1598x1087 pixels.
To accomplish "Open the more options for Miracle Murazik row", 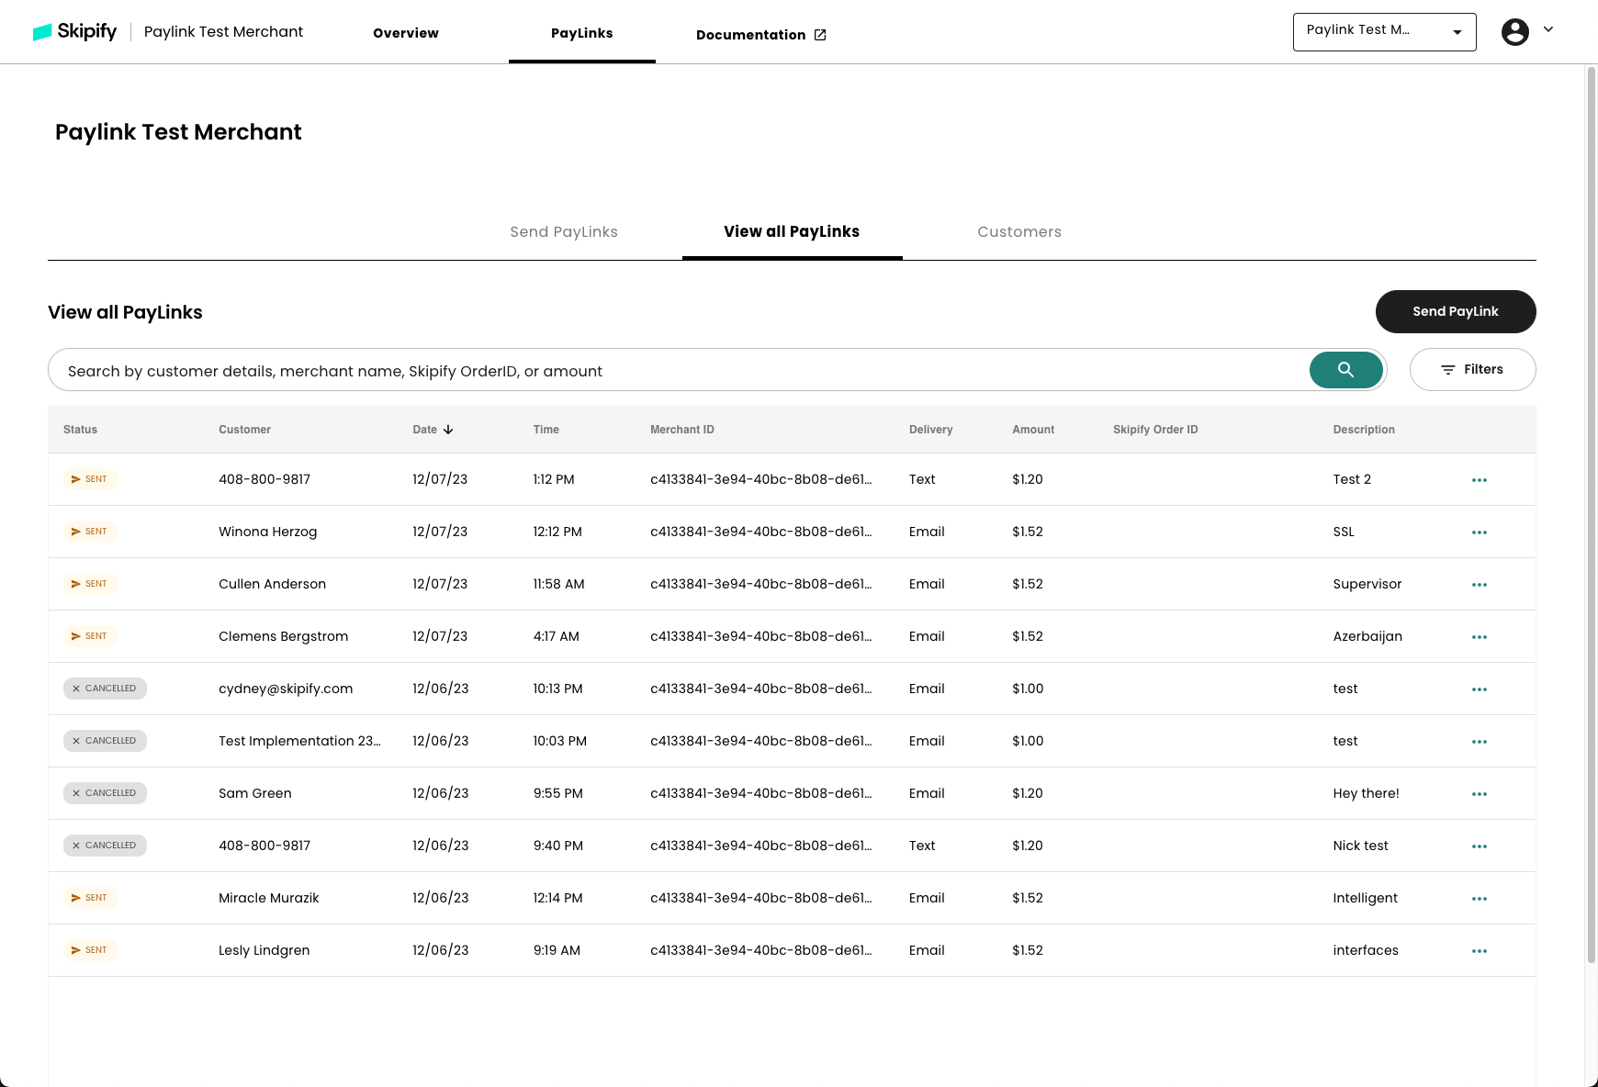I will pyautogui.click(x=1479, y=899).
